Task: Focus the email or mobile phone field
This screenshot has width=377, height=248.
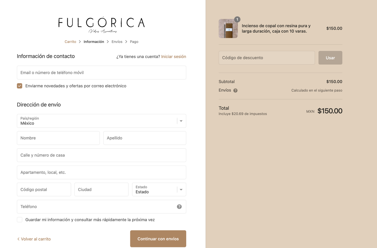Action: 101,73
